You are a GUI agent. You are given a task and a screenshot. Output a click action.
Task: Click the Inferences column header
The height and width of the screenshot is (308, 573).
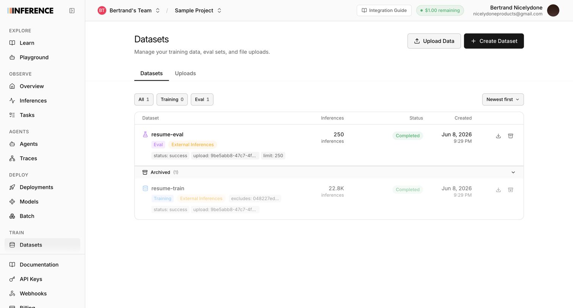332,118
